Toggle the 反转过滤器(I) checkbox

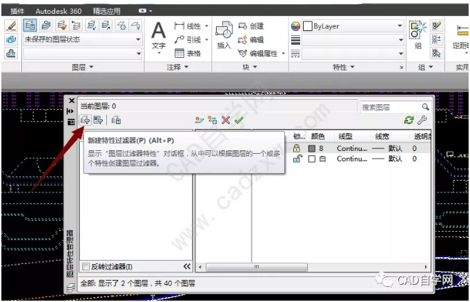86,267
